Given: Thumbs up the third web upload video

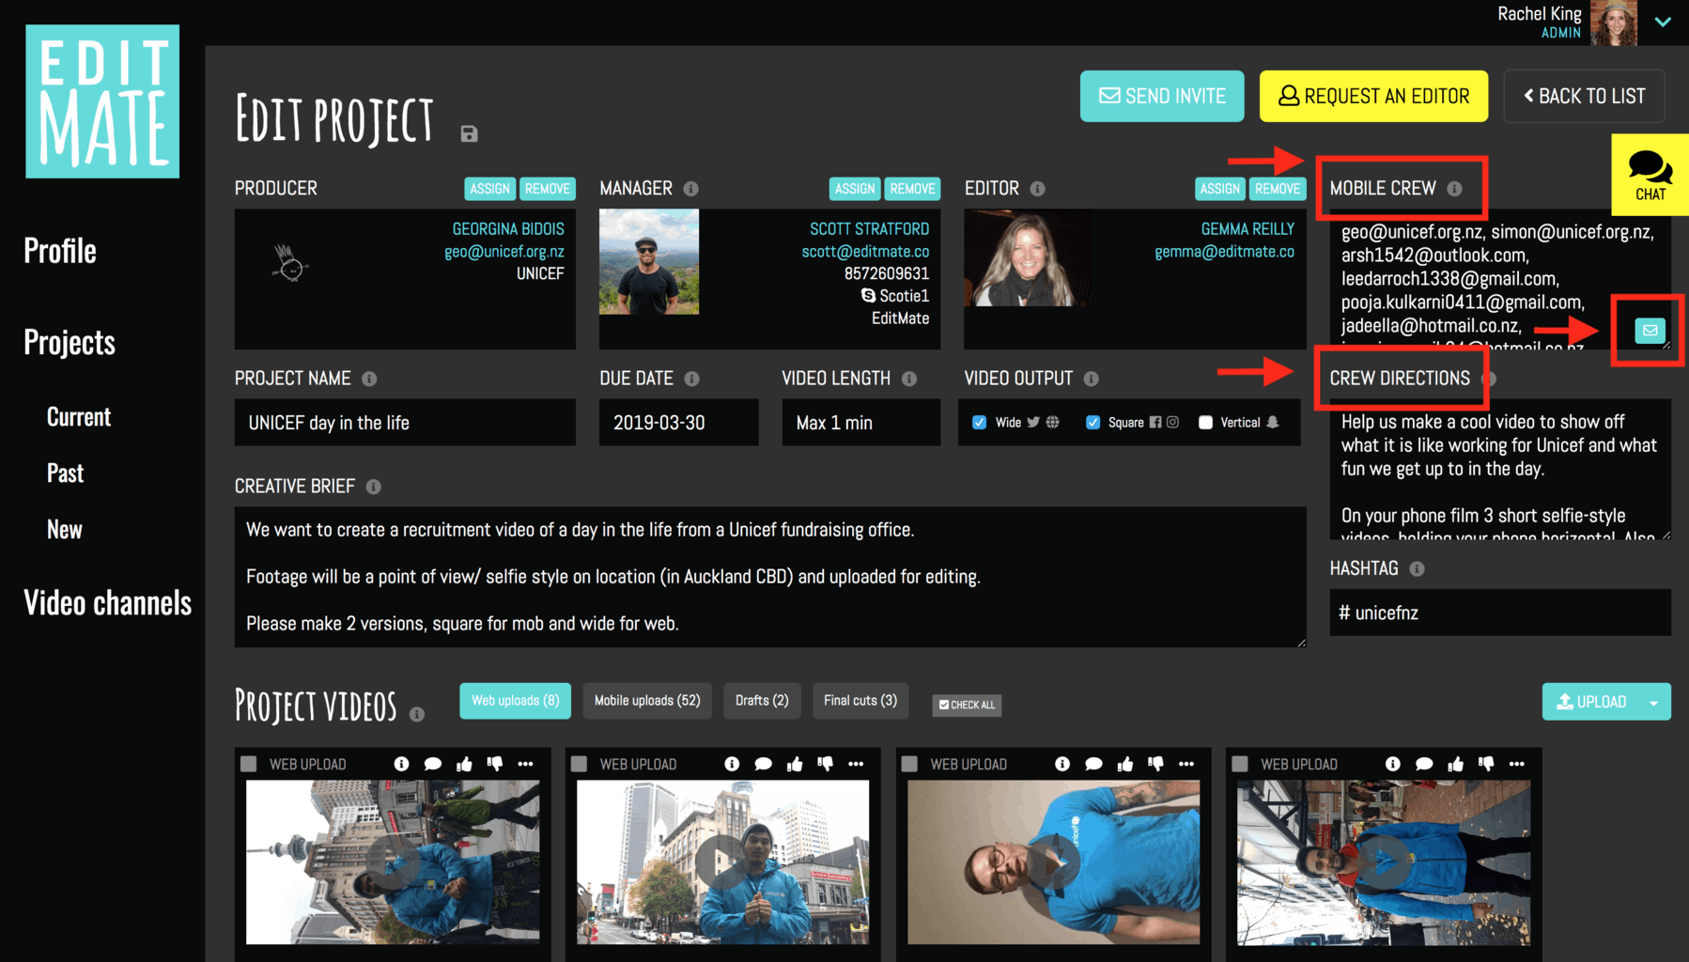Looking at the screenshot, I should pyautogui.click(x=1124, y=764).
